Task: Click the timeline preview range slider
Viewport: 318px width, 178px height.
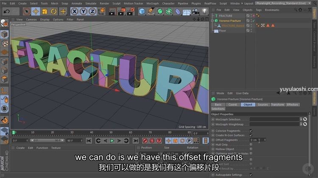Action: (47, 140)
